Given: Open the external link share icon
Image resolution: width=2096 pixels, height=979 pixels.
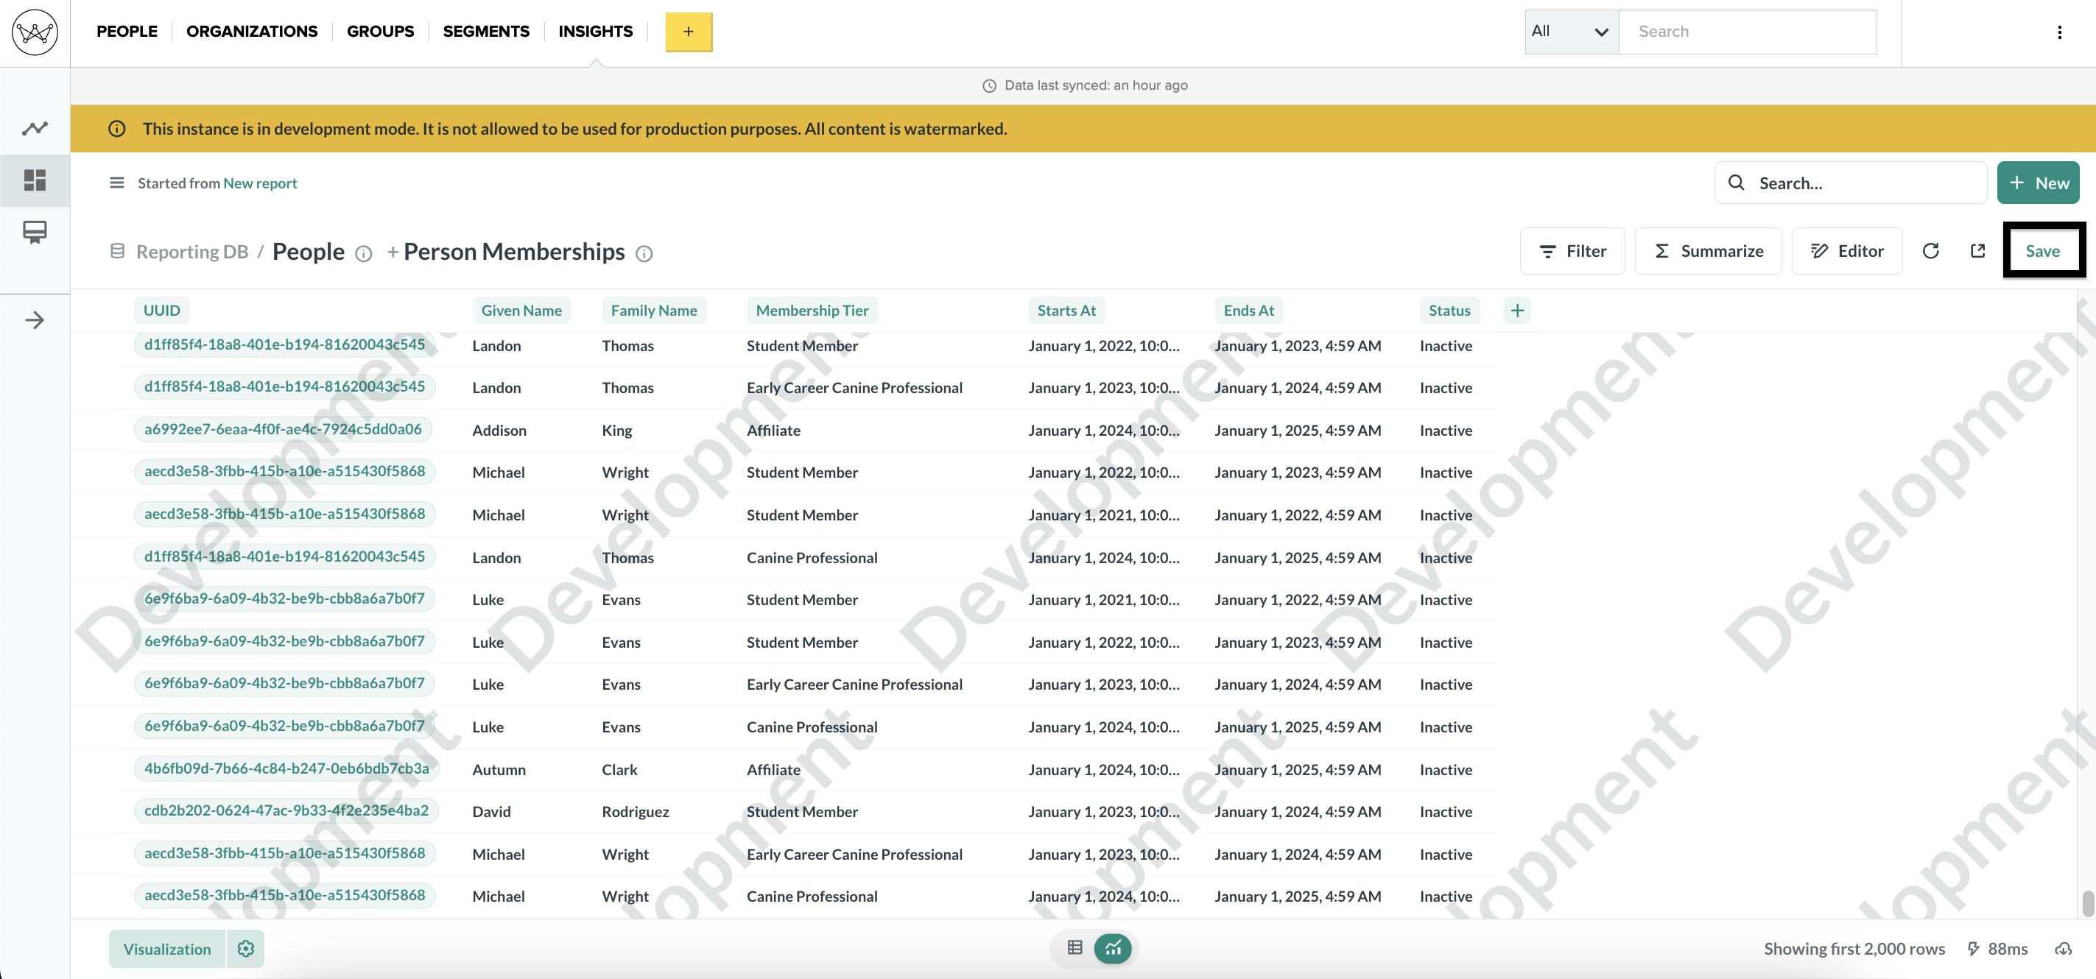Looking at the screenshot, I should [1978, 251].
